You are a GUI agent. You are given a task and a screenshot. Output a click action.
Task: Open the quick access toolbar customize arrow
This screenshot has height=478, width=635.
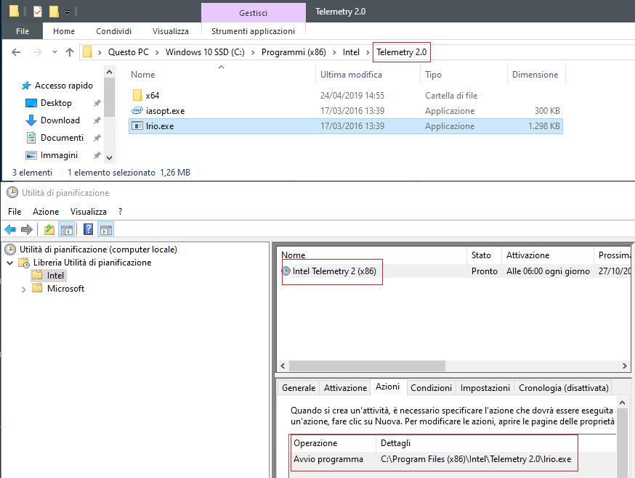(x=68, y=12)
